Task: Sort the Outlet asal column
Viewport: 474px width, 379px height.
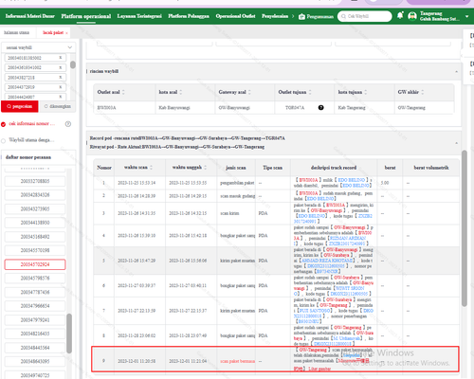Action: tap(123, 92)
